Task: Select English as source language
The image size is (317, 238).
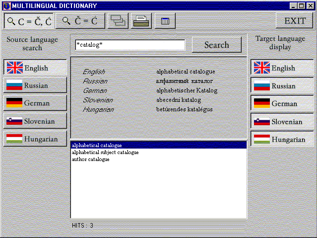Action: [x=35, y=68]
